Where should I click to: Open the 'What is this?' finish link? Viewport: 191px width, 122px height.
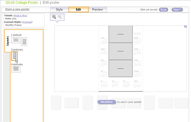[x=20, y=16]
